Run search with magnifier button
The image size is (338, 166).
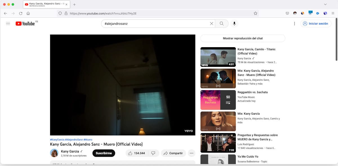(222, 24)
